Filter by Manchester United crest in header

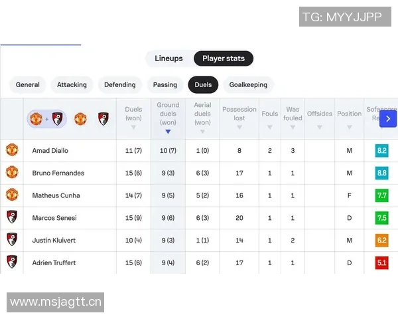click(80, 119)
